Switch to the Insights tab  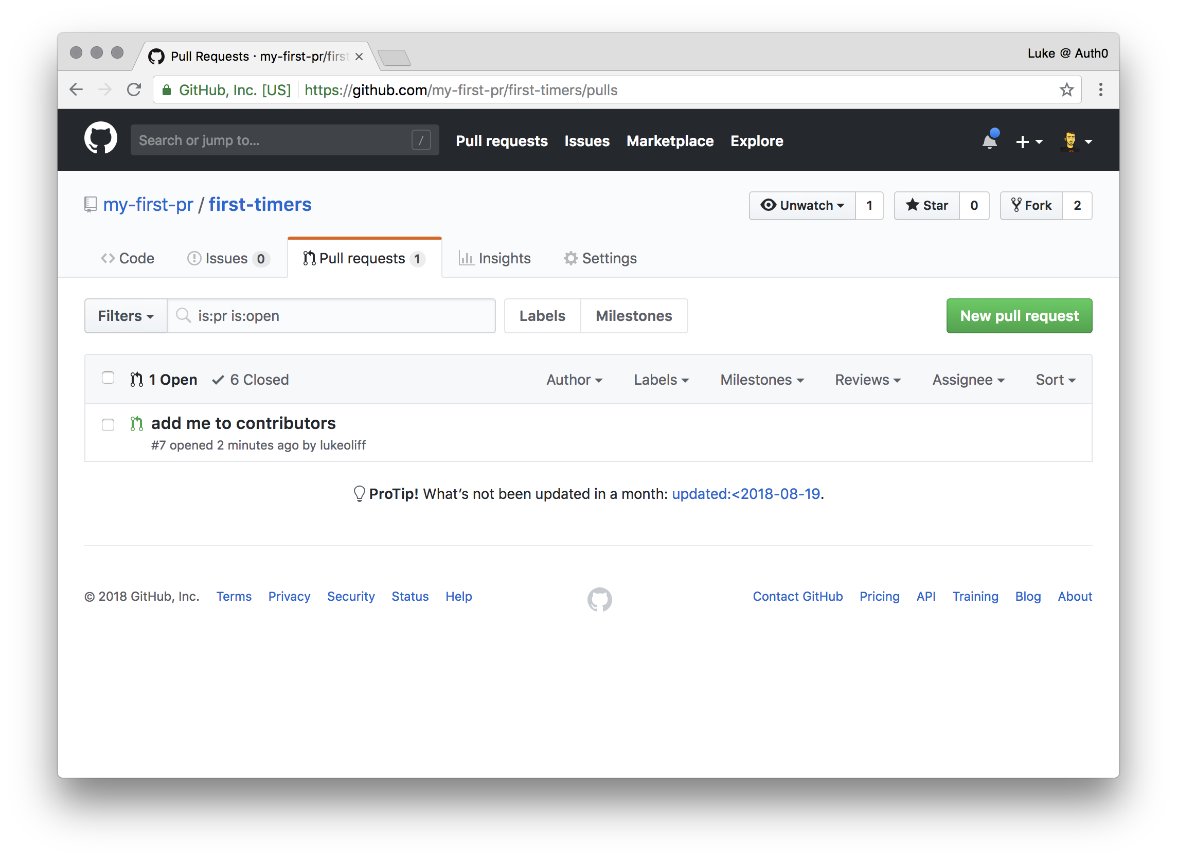[x=494, y=258]
